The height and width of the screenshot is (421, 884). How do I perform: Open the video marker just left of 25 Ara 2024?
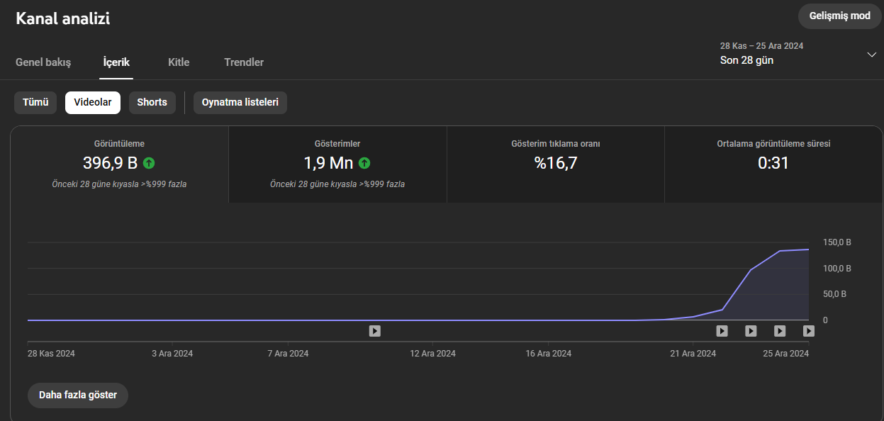(x=751, y=330)
